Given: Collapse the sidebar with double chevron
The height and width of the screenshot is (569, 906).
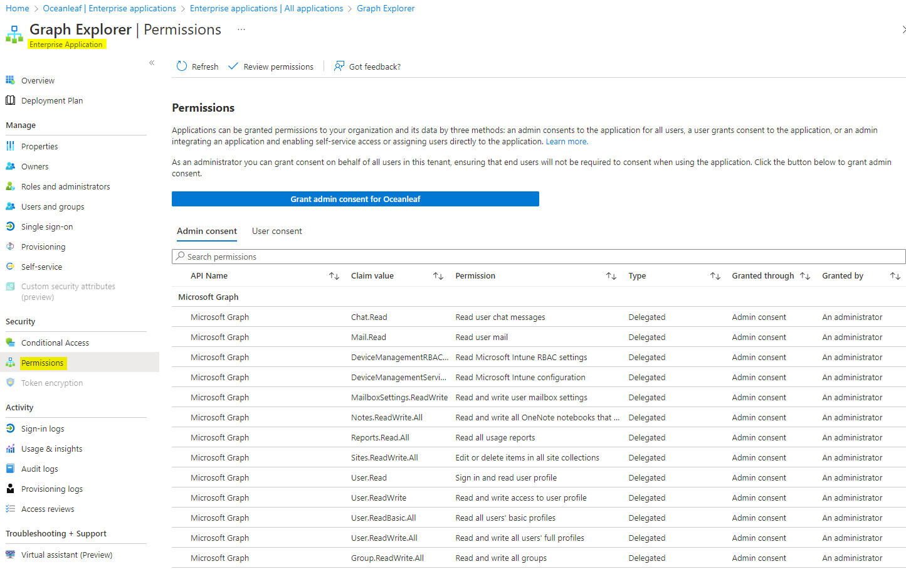Looking at the screenshot, I should tap(152, 63).
